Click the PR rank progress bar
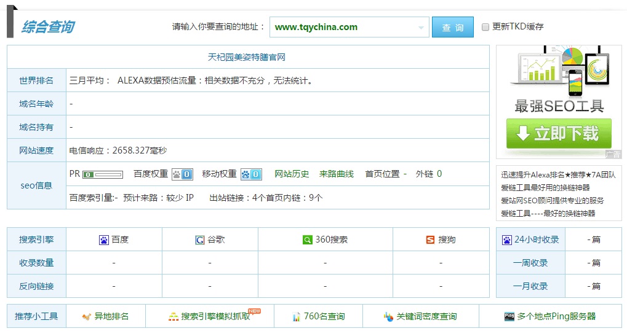Image resolution: width=627 pixels, height=331 pixels. (103, 174)
